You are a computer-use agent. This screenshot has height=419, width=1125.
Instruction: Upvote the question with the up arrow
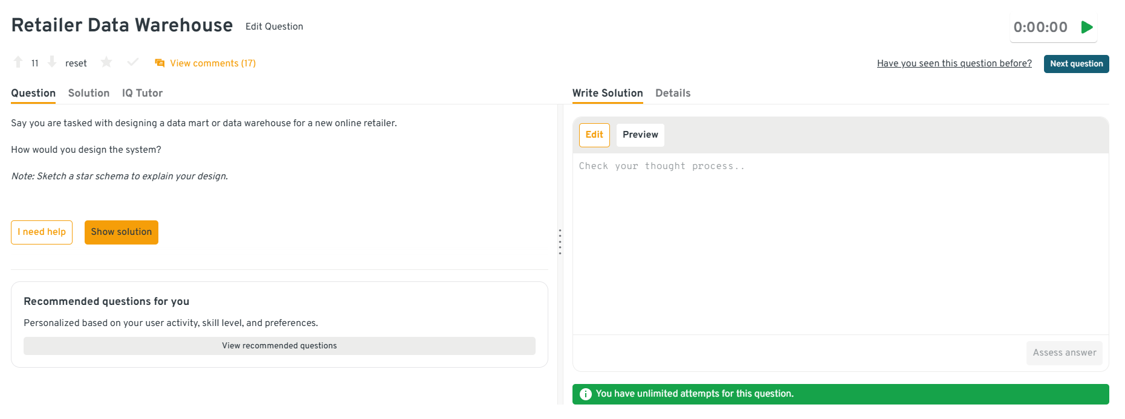pos(18,62)
